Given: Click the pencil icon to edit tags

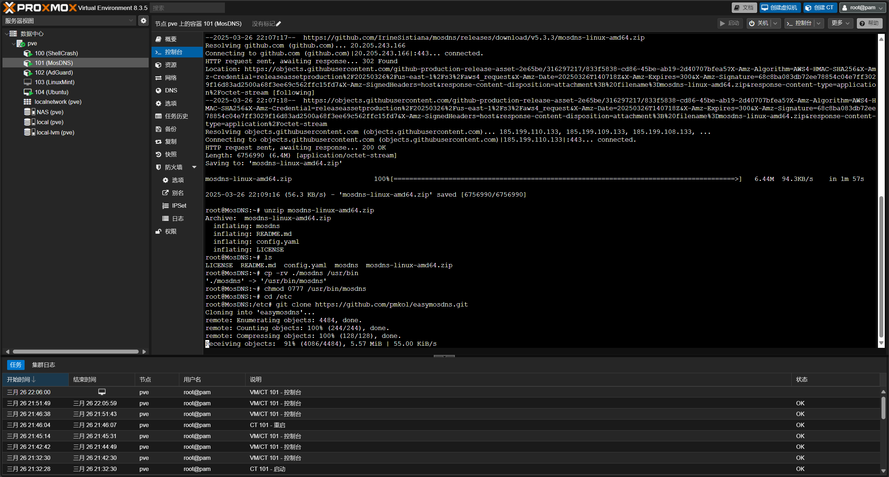Looking at the screenshot, I should coord(278,24).
